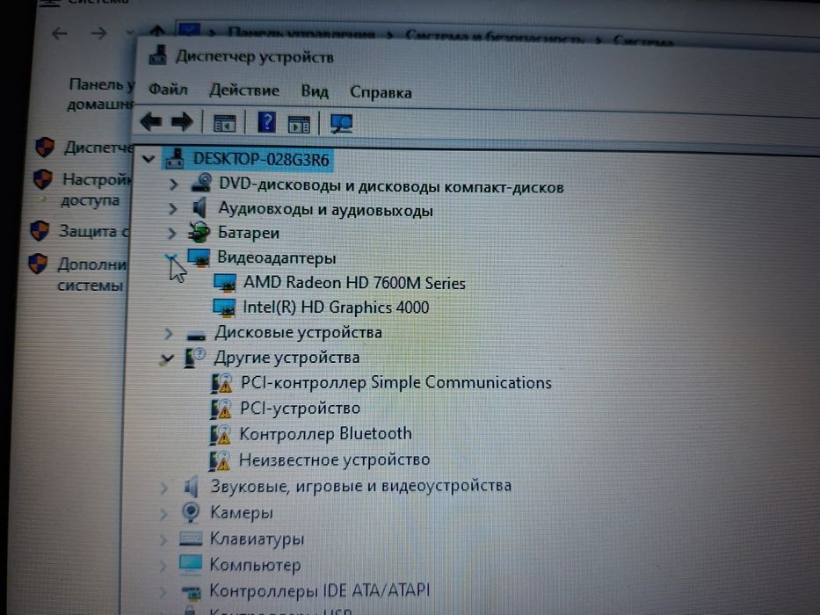Expand Звуковые, игровые и видеоустройства
The width and height of the screenshot is (820, 615).
(x=164, y=488)
